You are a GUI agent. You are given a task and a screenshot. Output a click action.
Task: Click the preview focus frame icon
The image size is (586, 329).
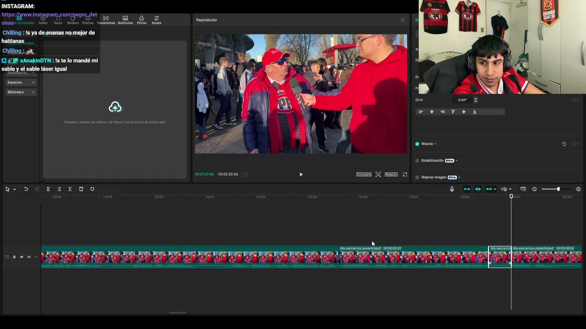[x=378, y=174]
